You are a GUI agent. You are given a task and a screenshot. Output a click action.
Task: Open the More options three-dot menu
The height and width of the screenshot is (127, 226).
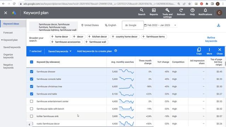(209, 51)
